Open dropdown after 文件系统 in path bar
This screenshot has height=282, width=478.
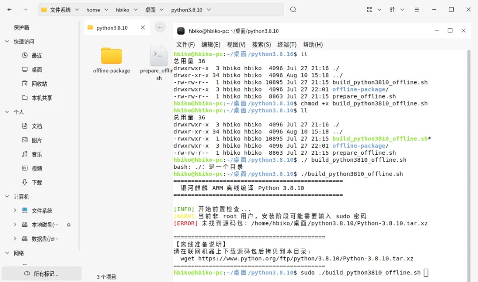tap(77, 10)
